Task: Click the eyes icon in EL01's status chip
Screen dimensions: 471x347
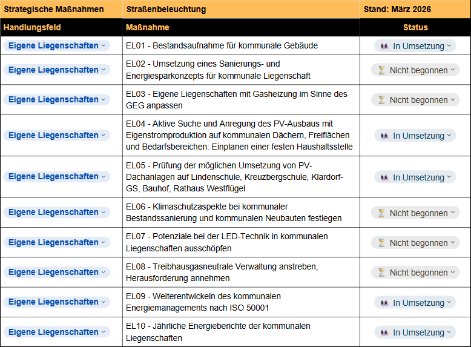Action: (384, 46)
